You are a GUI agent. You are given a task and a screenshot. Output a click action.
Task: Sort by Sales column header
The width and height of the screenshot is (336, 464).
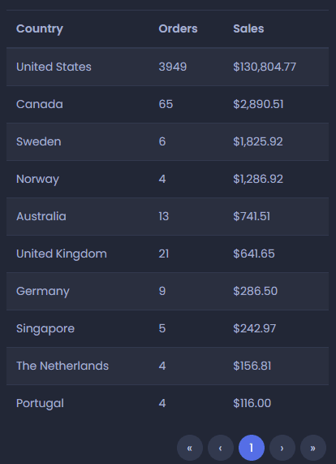tap(248, 28)
